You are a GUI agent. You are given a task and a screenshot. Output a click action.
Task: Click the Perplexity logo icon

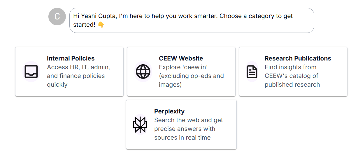pos(140,125)
